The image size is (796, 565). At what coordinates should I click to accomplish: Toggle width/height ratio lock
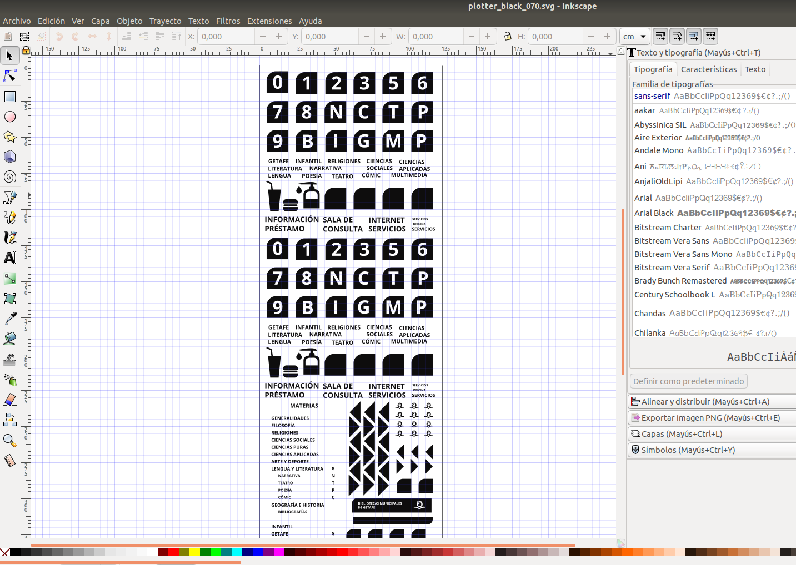coord(508,36)
